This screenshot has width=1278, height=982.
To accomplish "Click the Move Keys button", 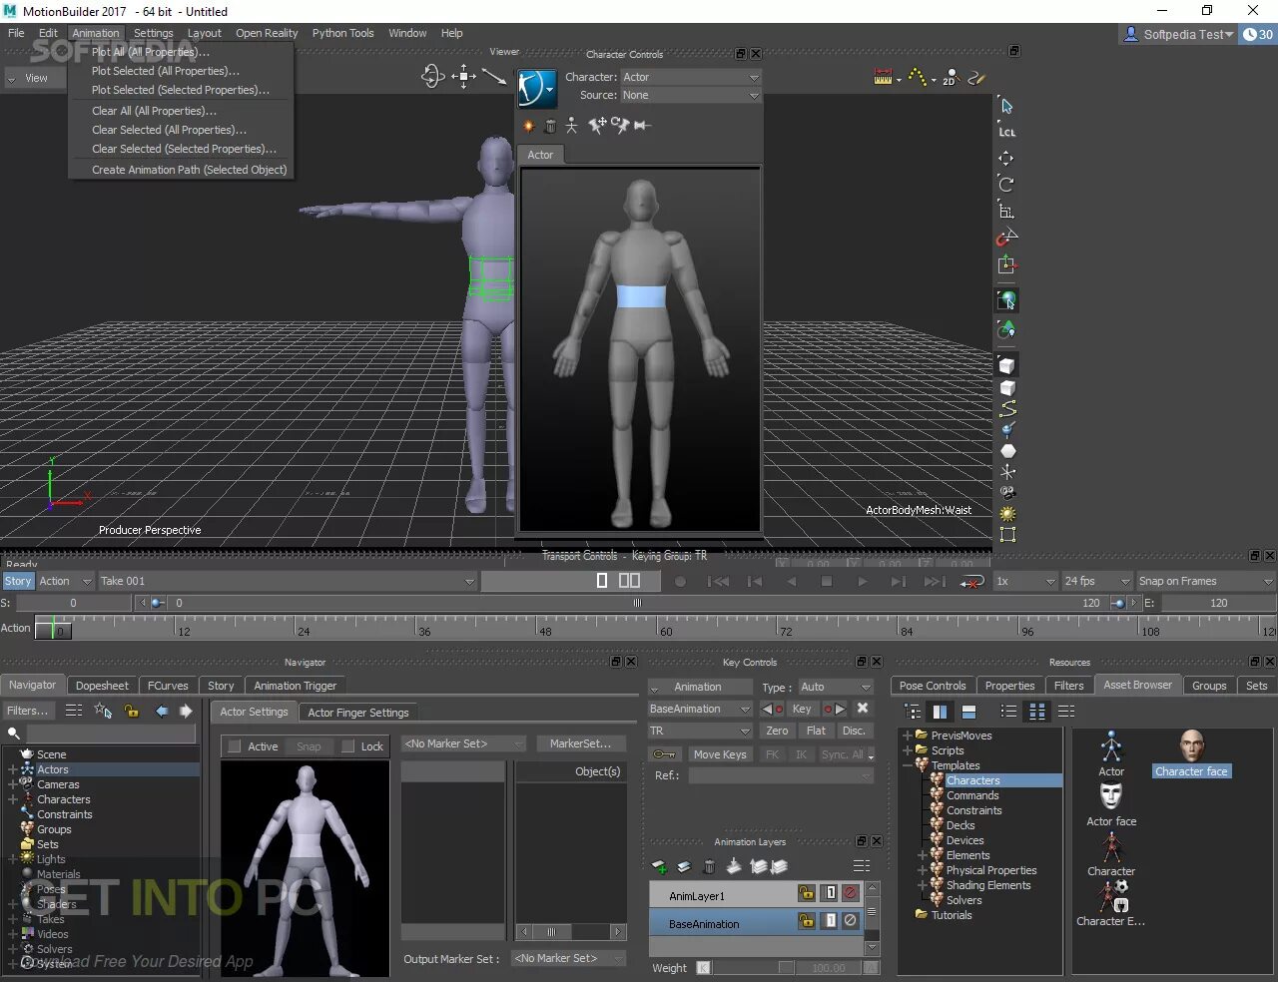I will coord(720,754).
